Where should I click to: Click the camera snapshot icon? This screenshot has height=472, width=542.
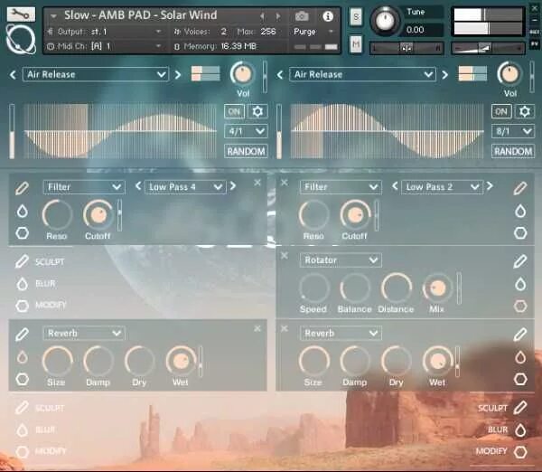[x=302, y=16]
